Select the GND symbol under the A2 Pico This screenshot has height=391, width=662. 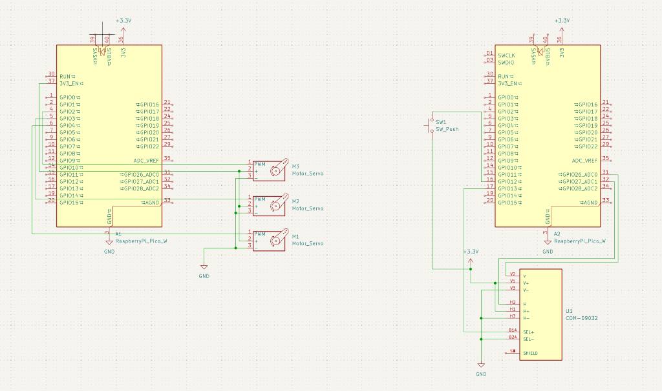[x=548, y=242]
